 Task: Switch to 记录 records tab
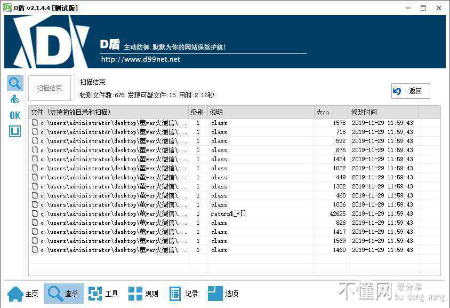[x=183, y=294]
